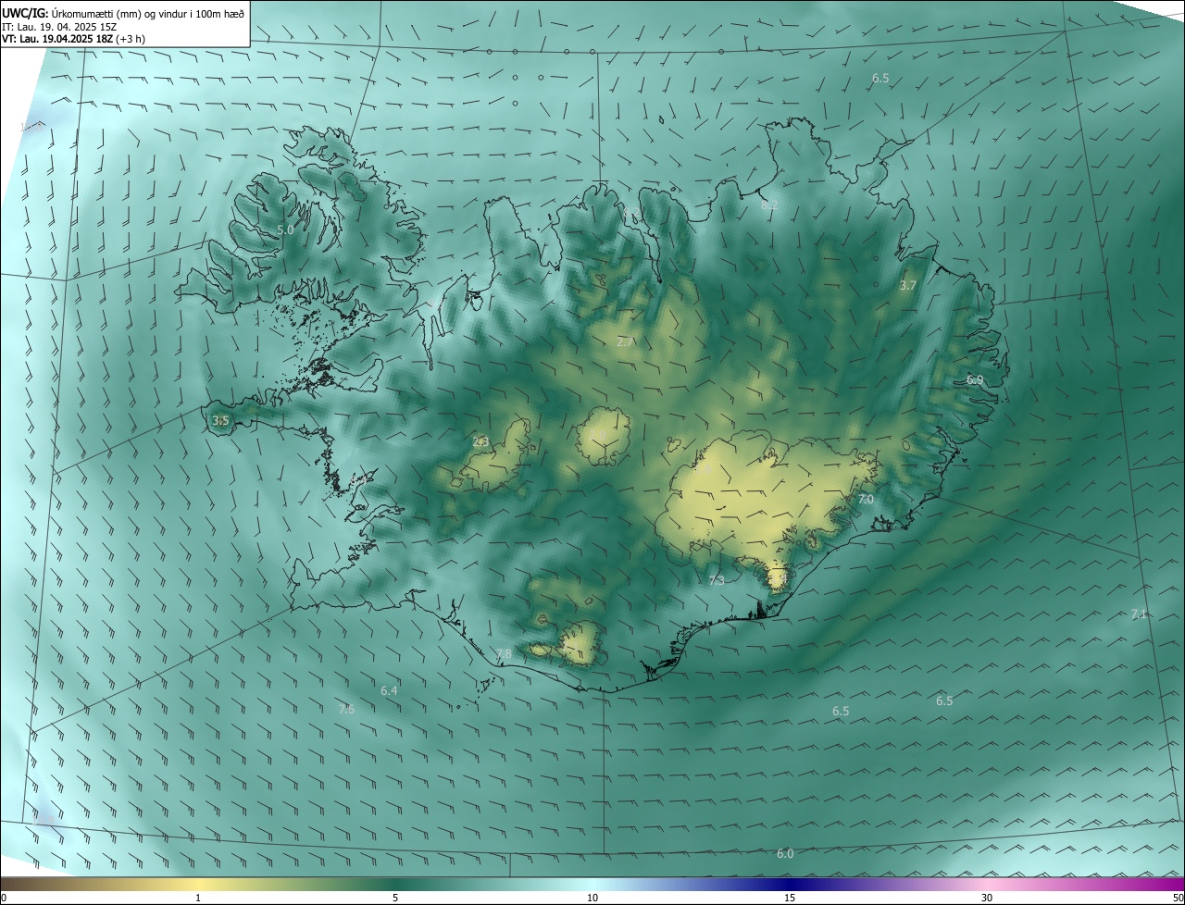Viewport: 1185px width, 905px height.
Task: Click the 3.7 value label
Action: (907, 286)
